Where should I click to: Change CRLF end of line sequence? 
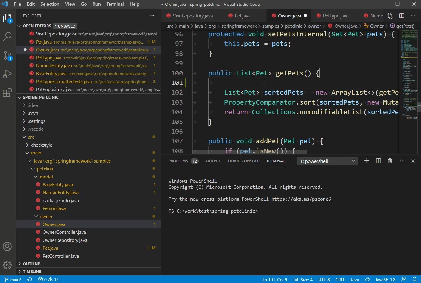pos(340,279)
